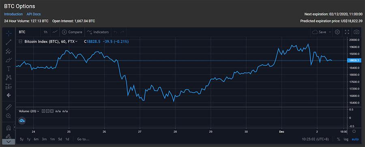Set the time range to 5d
The height and width of the screenshot is (147, 365).
60,139
